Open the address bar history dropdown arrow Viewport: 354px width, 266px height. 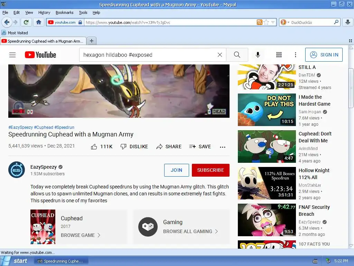point(273,22)
